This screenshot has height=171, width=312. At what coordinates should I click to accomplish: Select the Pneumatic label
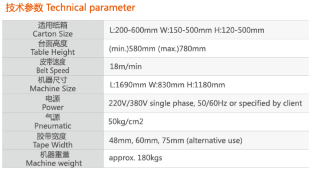53,126
